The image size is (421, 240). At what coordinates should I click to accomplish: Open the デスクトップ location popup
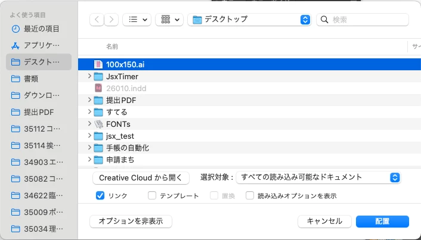click(249, 20)
